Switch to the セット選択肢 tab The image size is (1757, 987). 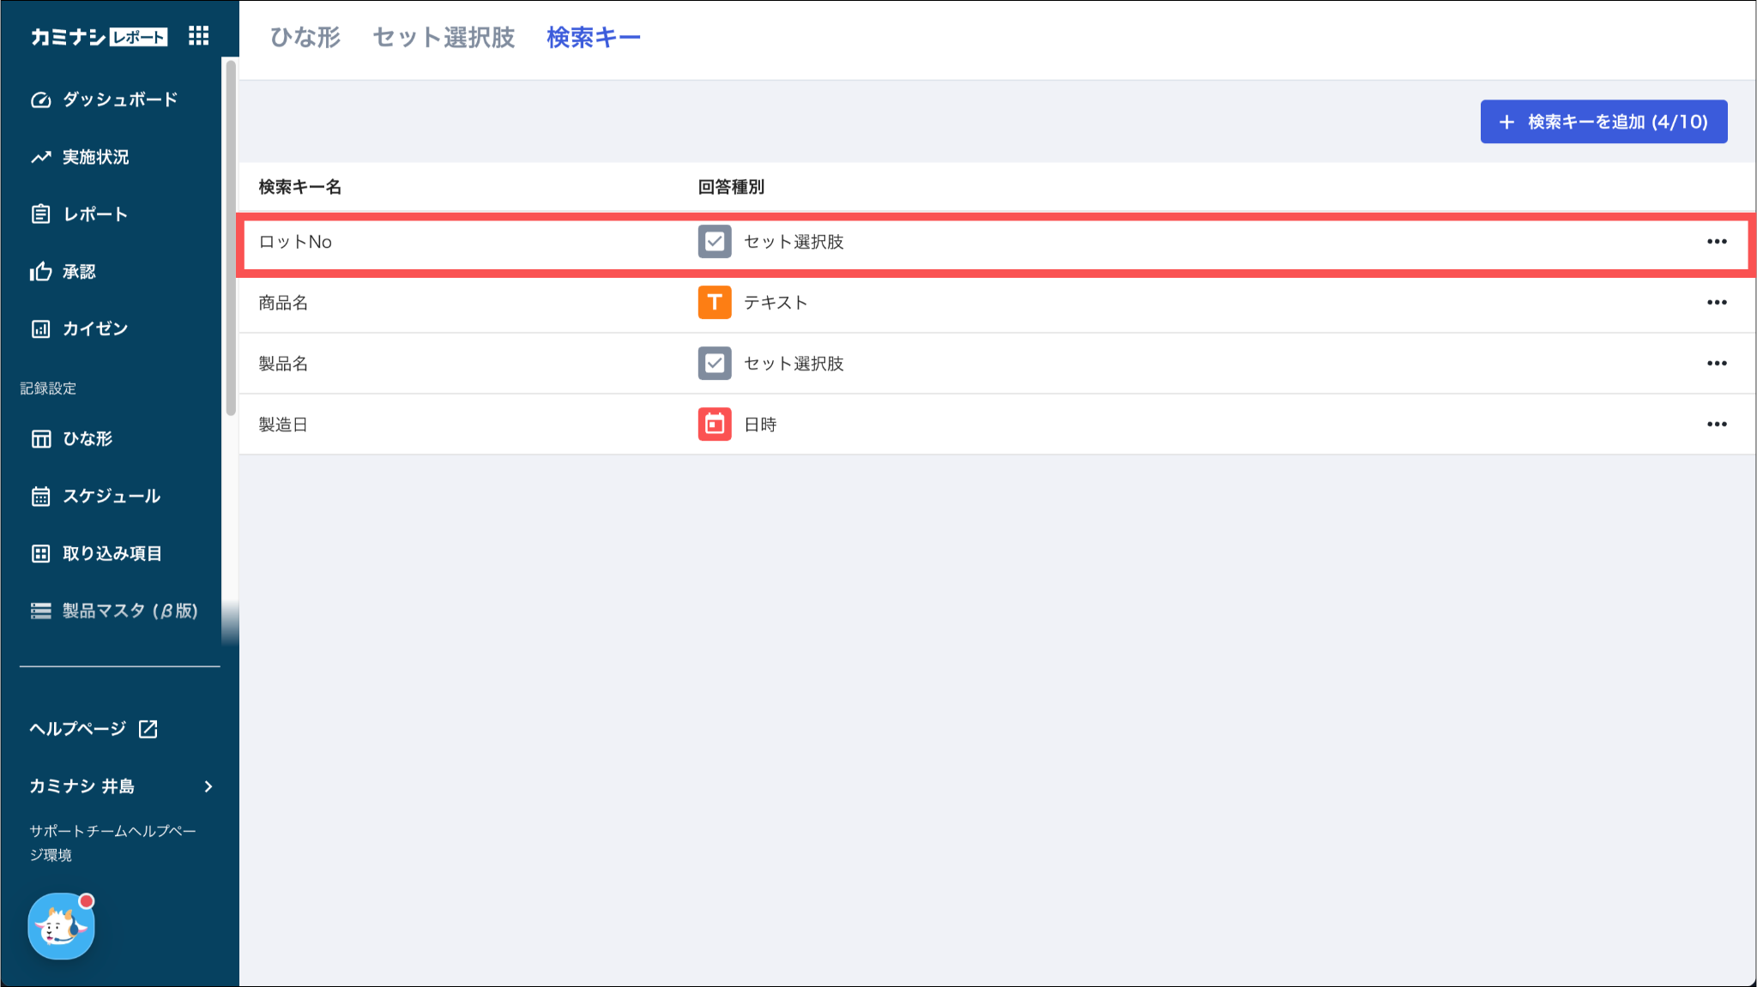444,38
